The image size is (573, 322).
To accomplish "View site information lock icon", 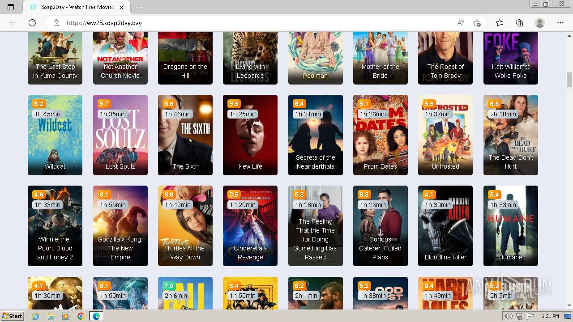I will pos(56,23).
